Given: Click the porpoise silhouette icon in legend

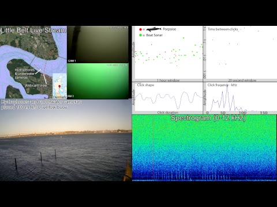Looking at the screenshot, I should click(x=154, y=29).
